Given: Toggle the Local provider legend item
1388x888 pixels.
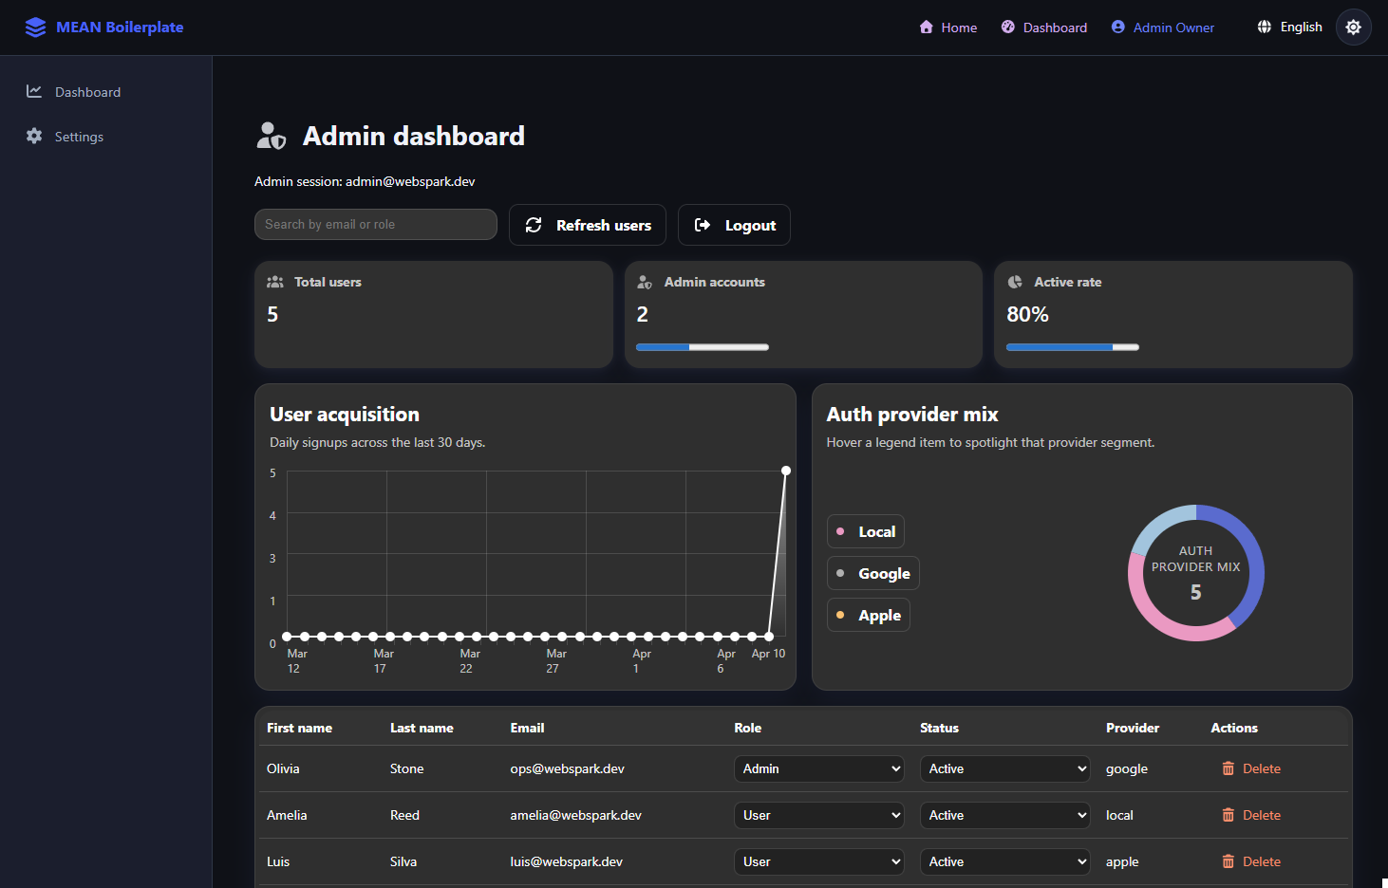Looking at the screenshot, I should 865,531.
